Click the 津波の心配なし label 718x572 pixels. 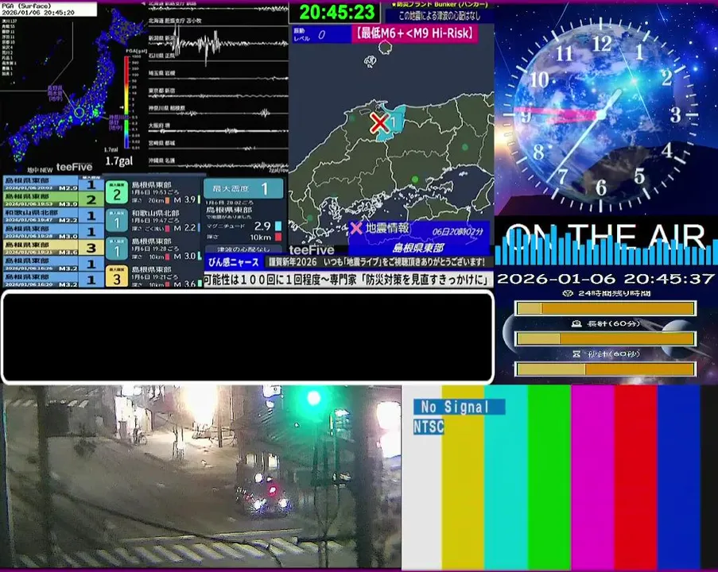pos(243,249)
